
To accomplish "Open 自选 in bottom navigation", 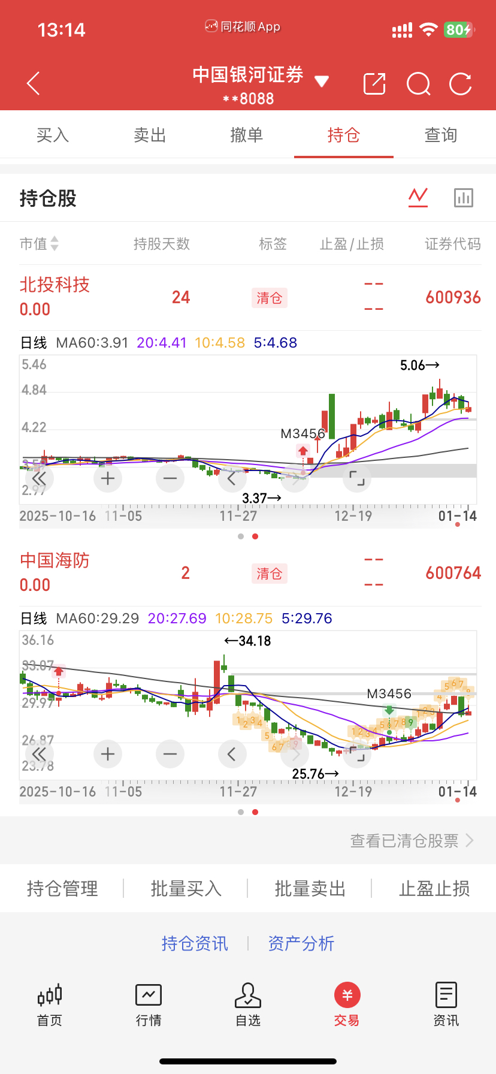I will pyautogui.click(x=248, y=1005).
